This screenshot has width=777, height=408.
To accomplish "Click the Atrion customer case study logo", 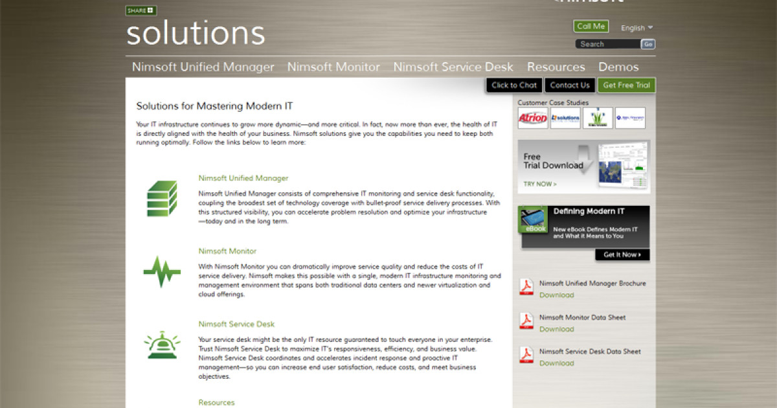I will 532,118.
